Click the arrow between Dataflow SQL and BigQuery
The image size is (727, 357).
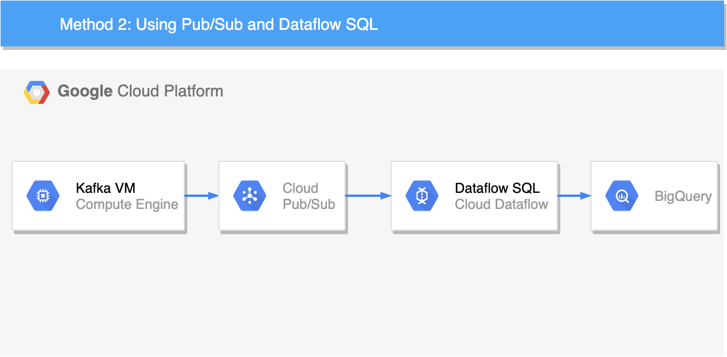coord(575,196)
